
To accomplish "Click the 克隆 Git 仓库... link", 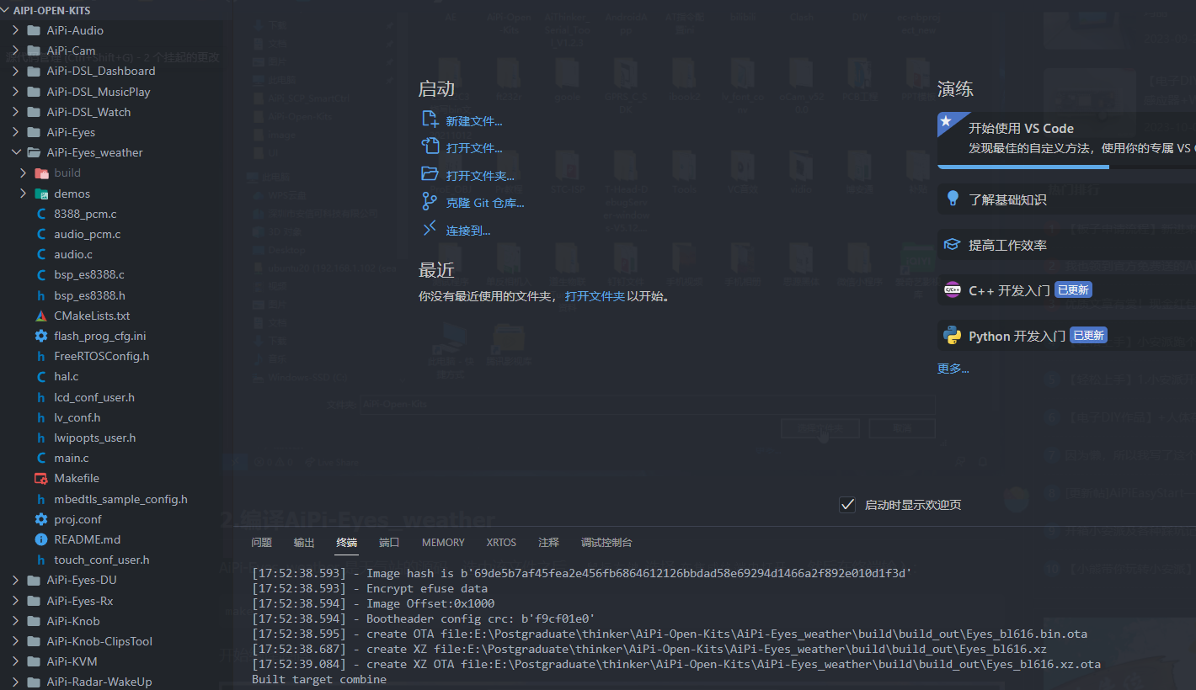I will 485,203.
